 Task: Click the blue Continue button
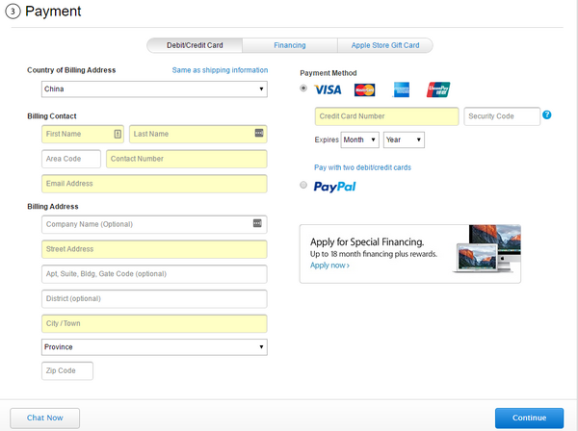click(529, 418)
